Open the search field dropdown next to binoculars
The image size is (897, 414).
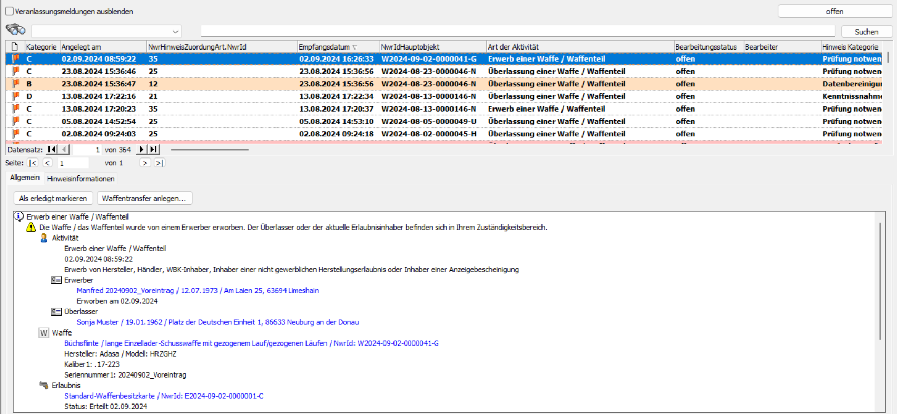(x=175, y=32)
